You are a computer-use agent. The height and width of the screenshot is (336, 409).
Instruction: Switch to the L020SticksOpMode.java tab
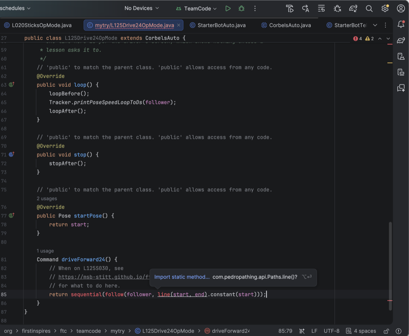pos(38,25)
